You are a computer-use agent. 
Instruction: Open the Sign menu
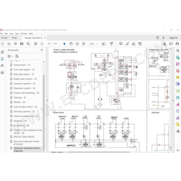tap(17, 34)
